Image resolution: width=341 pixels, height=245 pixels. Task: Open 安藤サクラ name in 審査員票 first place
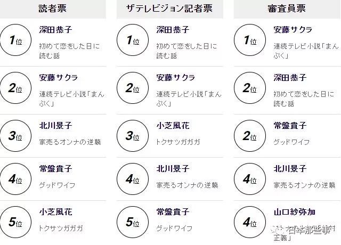tap(293, 30)
